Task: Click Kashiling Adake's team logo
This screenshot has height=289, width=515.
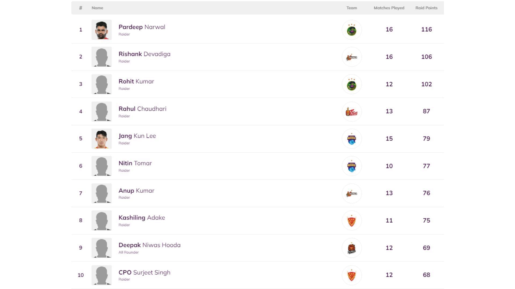Action: pyautogui.click(x=352, y=220)
